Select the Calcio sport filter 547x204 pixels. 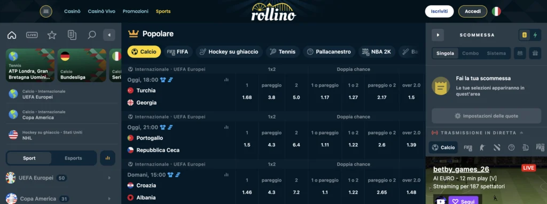(x=144, y=52)
